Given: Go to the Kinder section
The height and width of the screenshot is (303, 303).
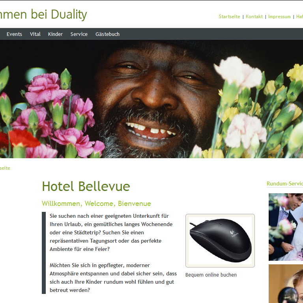Looking at the screenshot, I should click(x=55, y=34).
